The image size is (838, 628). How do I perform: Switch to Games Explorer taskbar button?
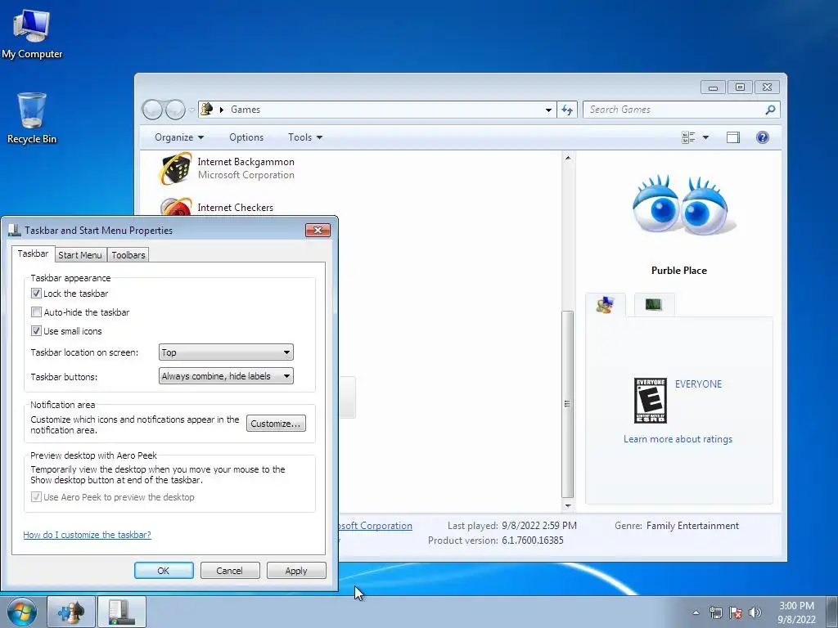(71, 612)
